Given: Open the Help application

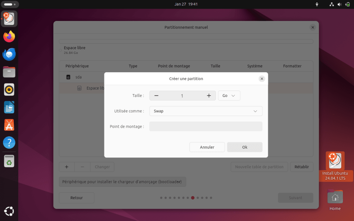Looking at the screenshot, I should [x=9, y=142].
